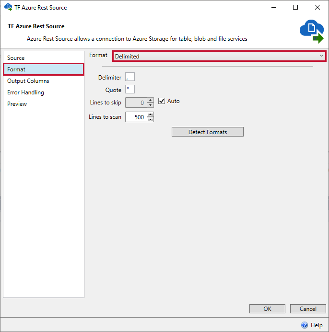Click the Lines to skip value field
Image resolution: width=329 pixels, height=332 pixels.
coord(136,103)
